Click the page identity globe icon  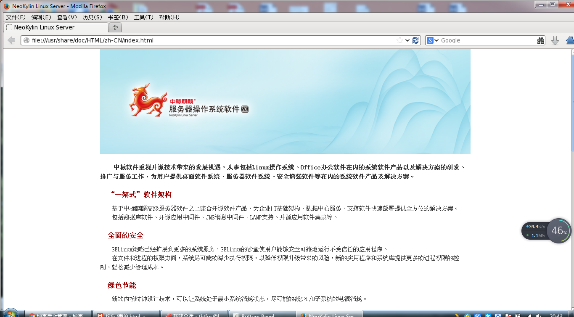pyautogui.click(x=26, y=40)
